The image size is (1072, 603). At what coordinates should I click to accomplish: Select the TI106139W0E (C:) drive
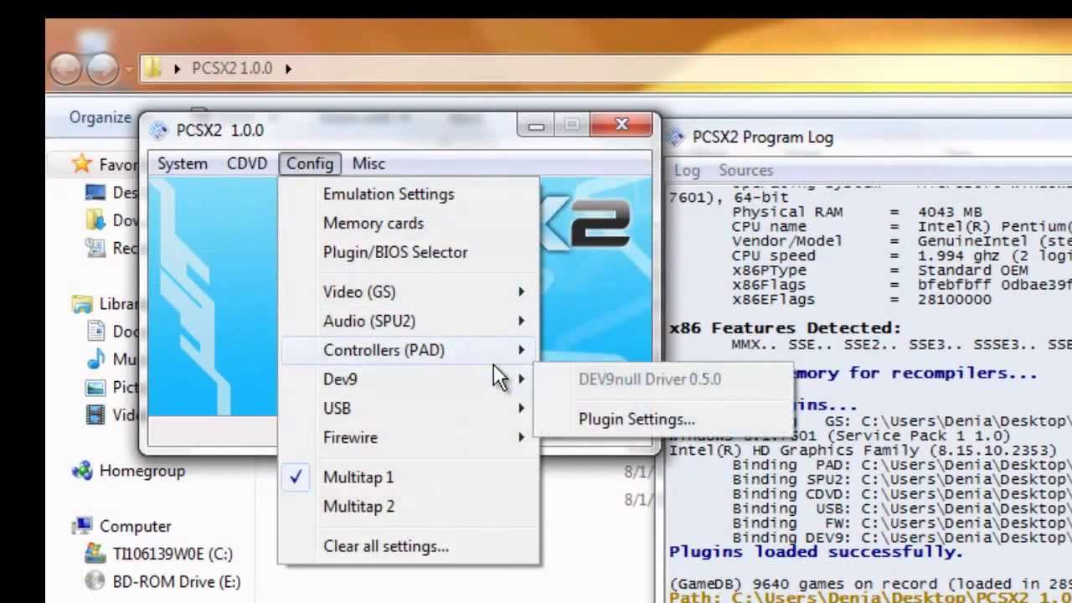point(173,554)
